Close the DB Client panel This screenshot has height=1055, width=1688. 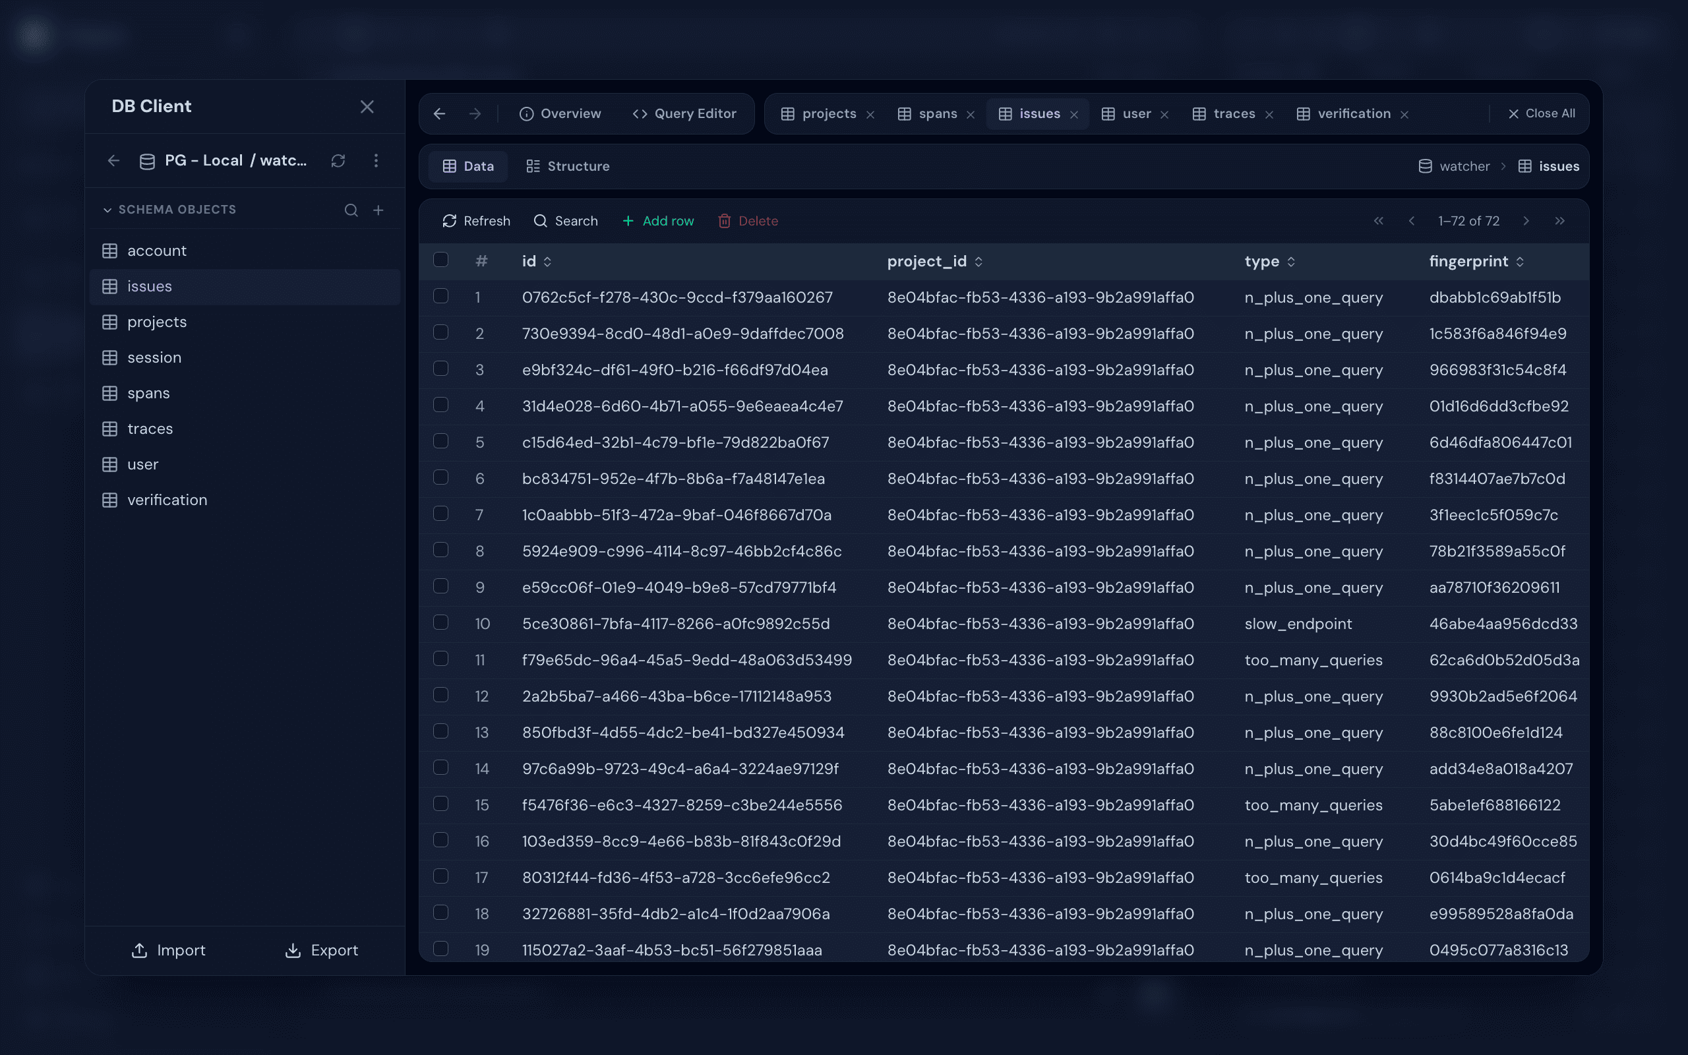pyautogui.click(x=367, y=106)
